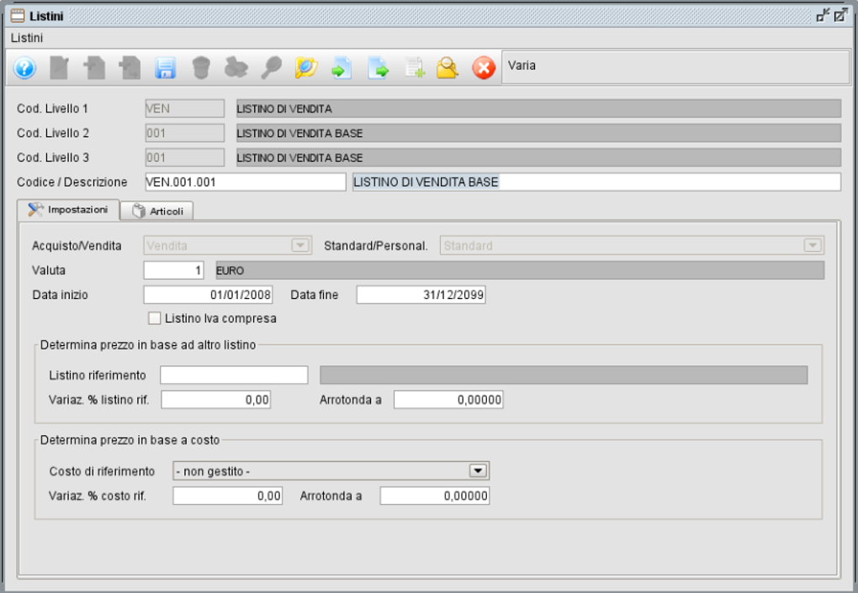This screenshot has height=593, width=858.
Task: Click the Cod. Livello 1 VEN field
Action: click(x=185, y=108)
